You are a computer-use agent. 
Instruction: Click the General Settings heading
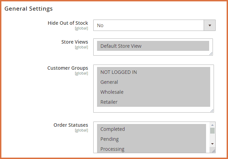point(28,8)
